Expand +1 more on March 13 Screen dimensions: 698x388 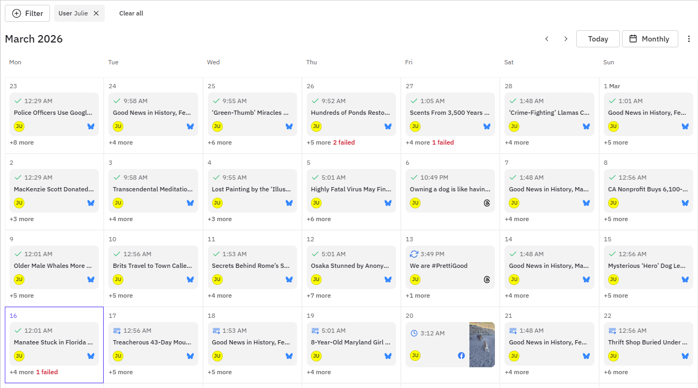pos(418,296)
